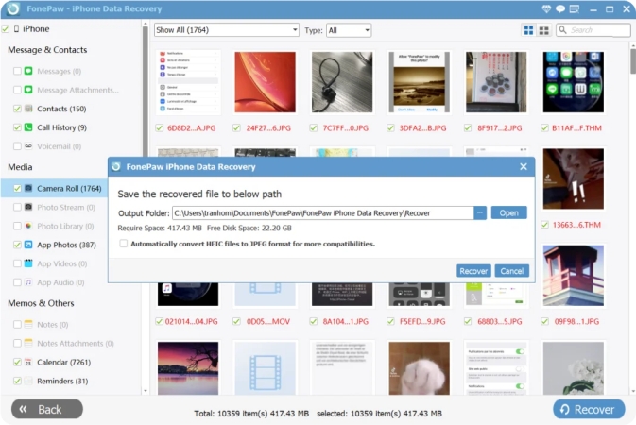This screenshot has height=425, width=636.
Task: Click the Reminders icon
Action: tap(28, 381)
